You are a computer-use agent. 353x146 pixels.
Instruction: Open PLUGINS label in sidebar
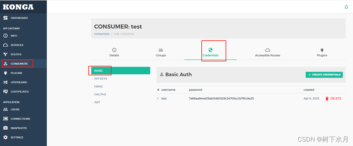[x=16, y=73]
